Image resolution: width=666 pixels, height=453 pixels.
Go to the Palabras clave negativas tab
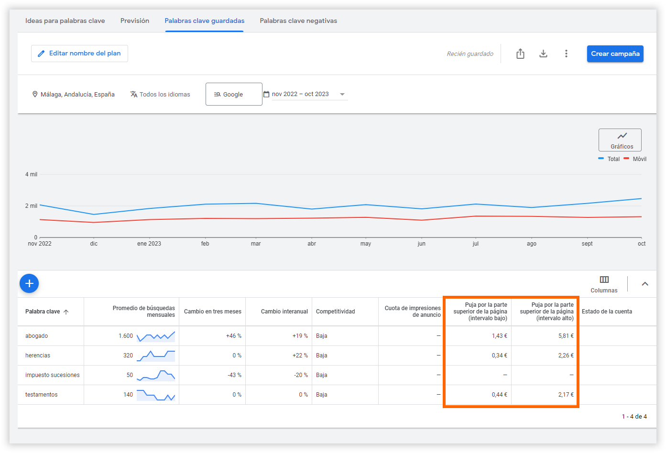tap(298, 21)
